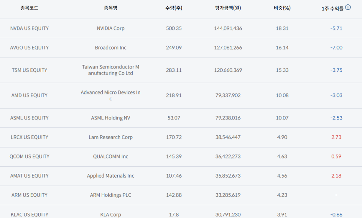Select the LRCX US EQUITY ticker code
362x218 pixels.
[30, 137]
